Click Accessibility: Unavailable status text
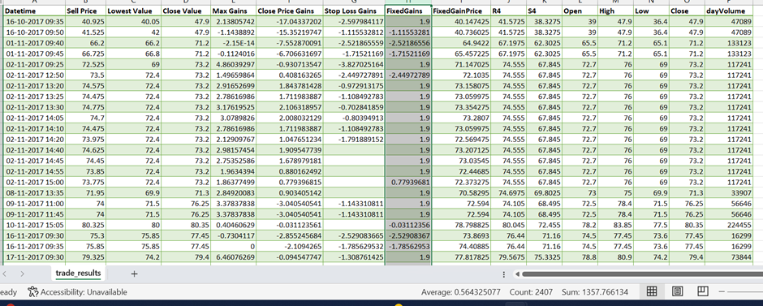The height and width of the screenshot is (306, 763). click(84, 292)
